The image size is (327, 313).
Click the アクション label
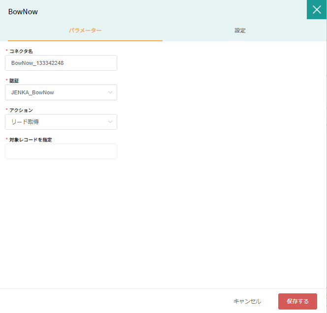point(21,110)
